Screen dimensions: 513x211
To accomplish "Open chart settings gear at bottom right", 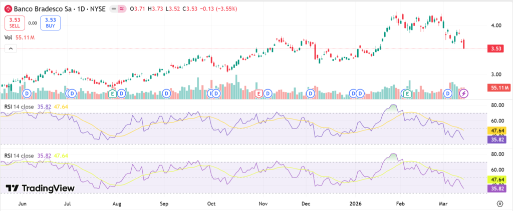I will pos(499,204).
